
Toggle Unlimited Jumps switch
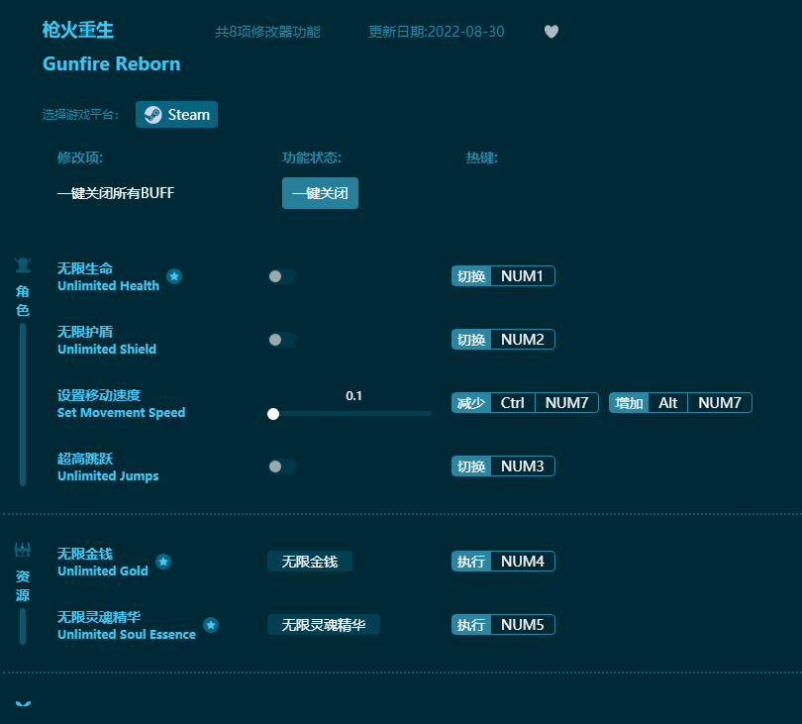pos(282,466)
